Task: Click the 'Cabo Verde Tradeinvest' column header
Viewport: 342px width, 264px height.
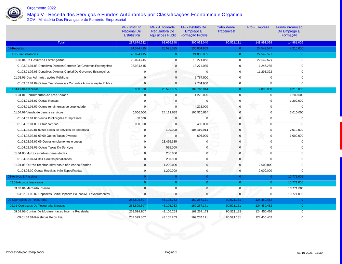Action: pos(226,29)
